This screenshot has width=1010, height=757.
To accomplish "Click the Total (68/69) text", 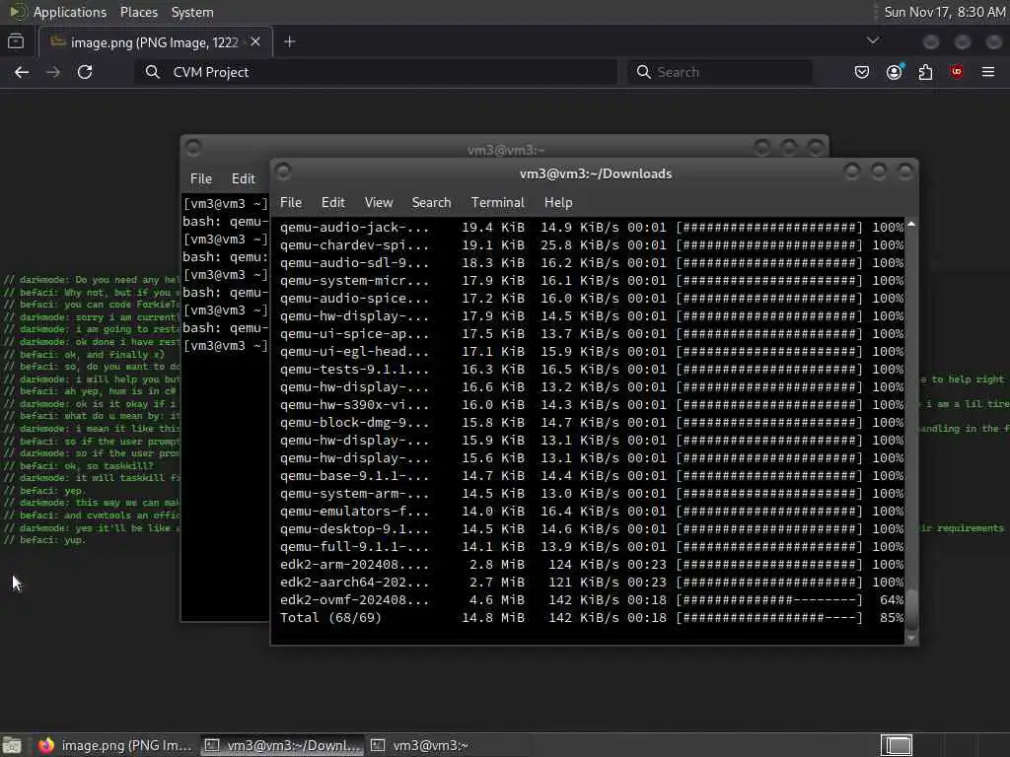I will (x=331, y=618).
